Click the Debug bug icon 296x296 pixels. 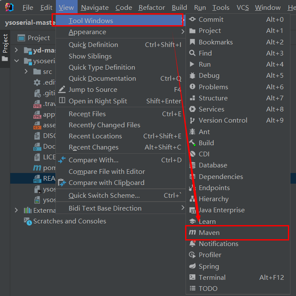(x=192, y=76)
